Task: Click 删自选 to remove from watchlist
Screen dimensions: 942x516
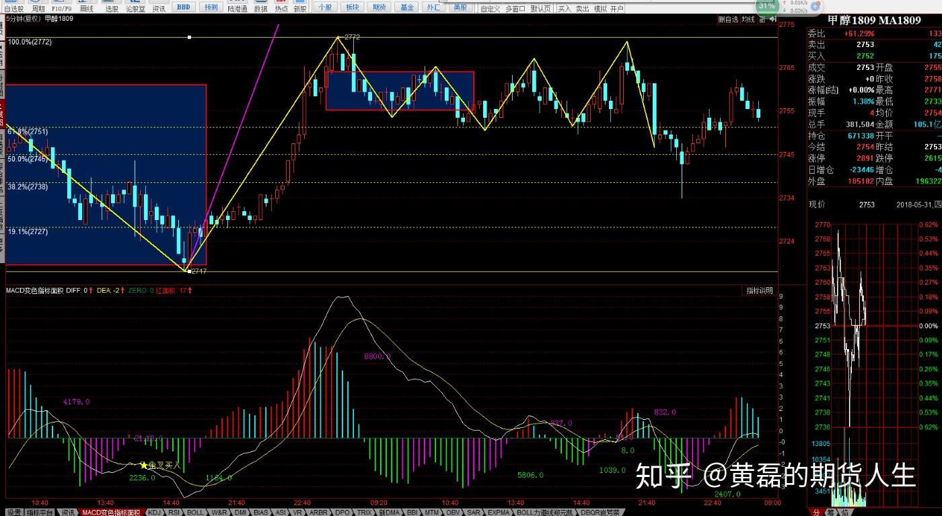Action: pos(727,20)
